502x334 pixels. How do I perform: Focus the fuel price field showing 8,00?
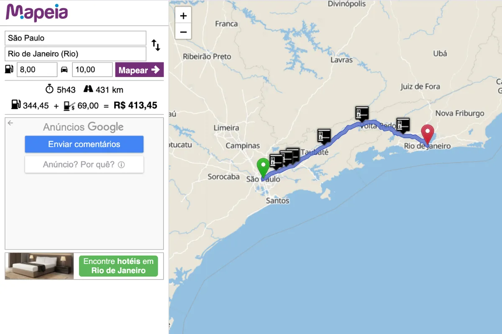pos(37,70)
